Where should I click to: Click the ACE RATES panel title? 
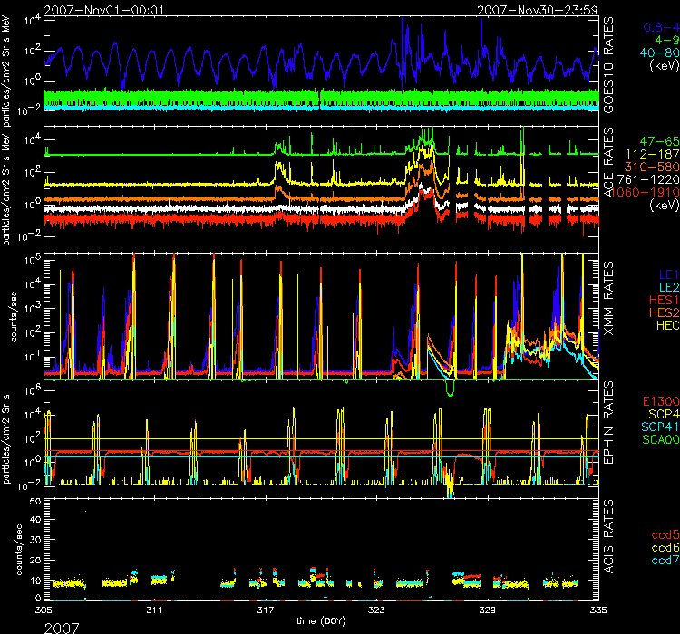pyautogui.click(x=609, y=163)
